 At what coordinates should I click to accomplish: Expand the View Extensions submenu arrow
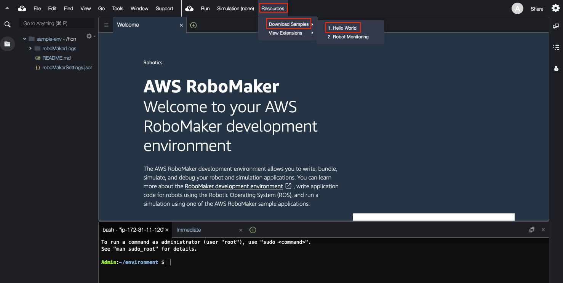click(313, 33)
